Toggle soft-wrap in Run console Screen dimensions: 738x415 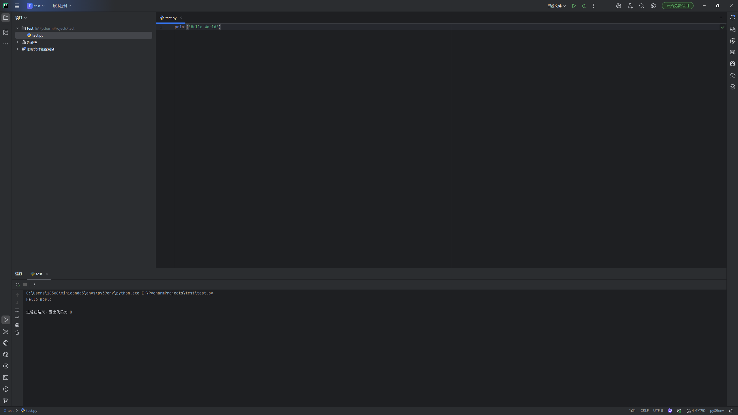point(17,310)
